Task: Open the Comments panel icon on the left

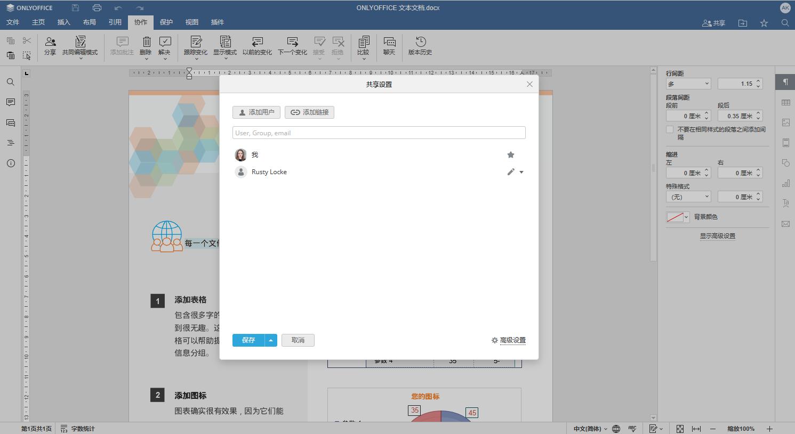Action: [x=10, y=102]
